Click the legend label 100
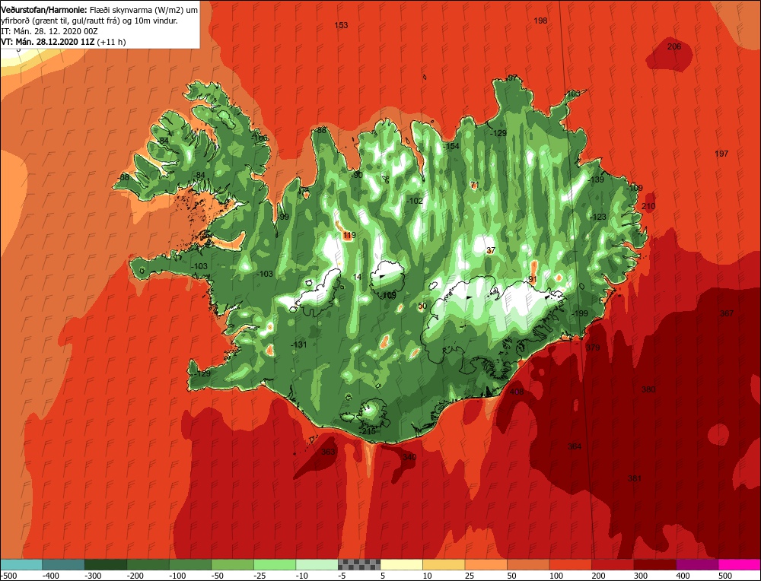The image size is (761, 581). click(x=556, y=576)
